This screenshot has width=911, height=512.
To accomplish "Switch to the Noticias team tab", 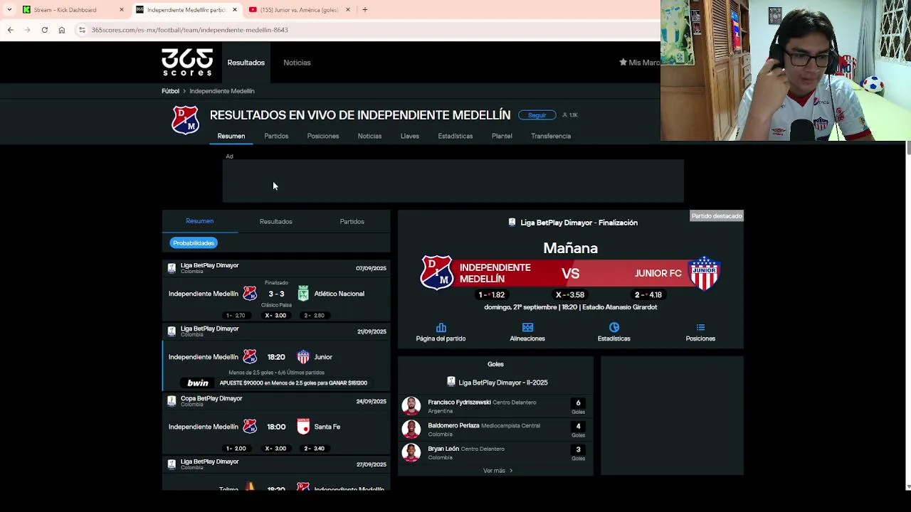I will (x=369, y=136).
